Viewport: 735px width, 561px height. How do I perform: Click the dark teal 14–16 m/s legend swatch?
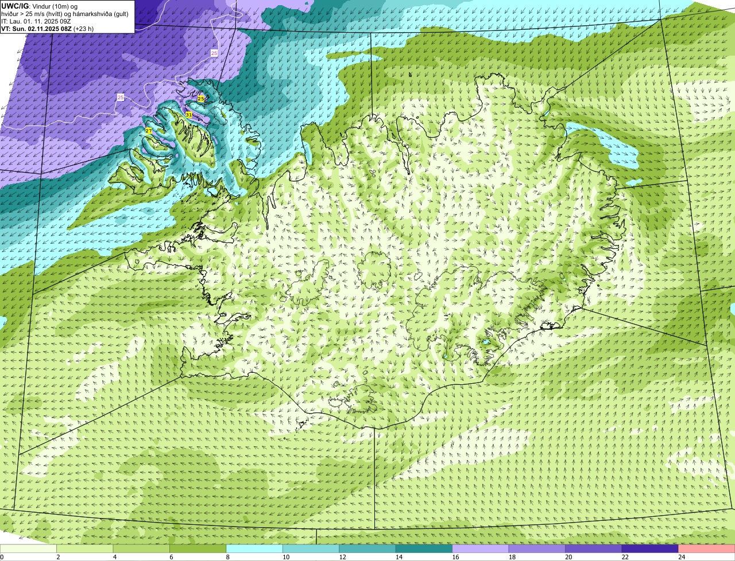tap(424, 549)
